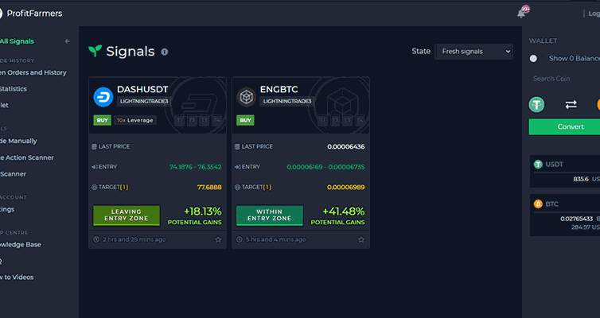Viewport: 600px width, 318px height.
Task: Click the ENG coin logo
Action: [x=247, y=97]
